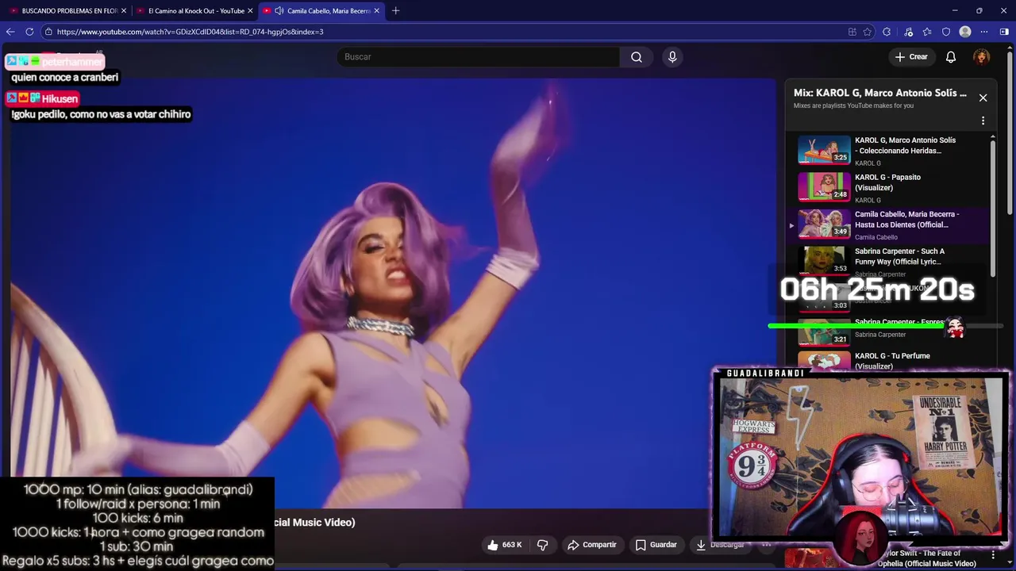
Task: Close the El Camino al Knock Out tab
Action: tap(250, 11)
